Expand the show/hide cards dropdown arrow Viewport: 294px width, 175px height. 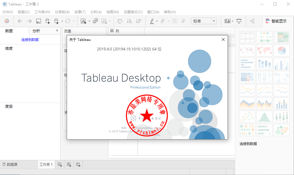pos(232,21)
